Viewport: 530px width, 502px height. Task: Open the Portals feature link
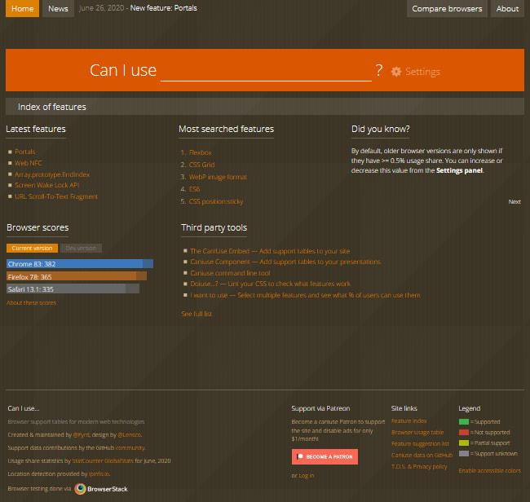[25, 152]
